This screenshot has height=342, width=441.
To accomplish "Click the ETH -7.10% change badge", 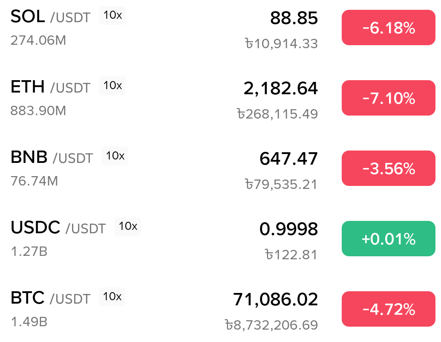I will point(388,99).
